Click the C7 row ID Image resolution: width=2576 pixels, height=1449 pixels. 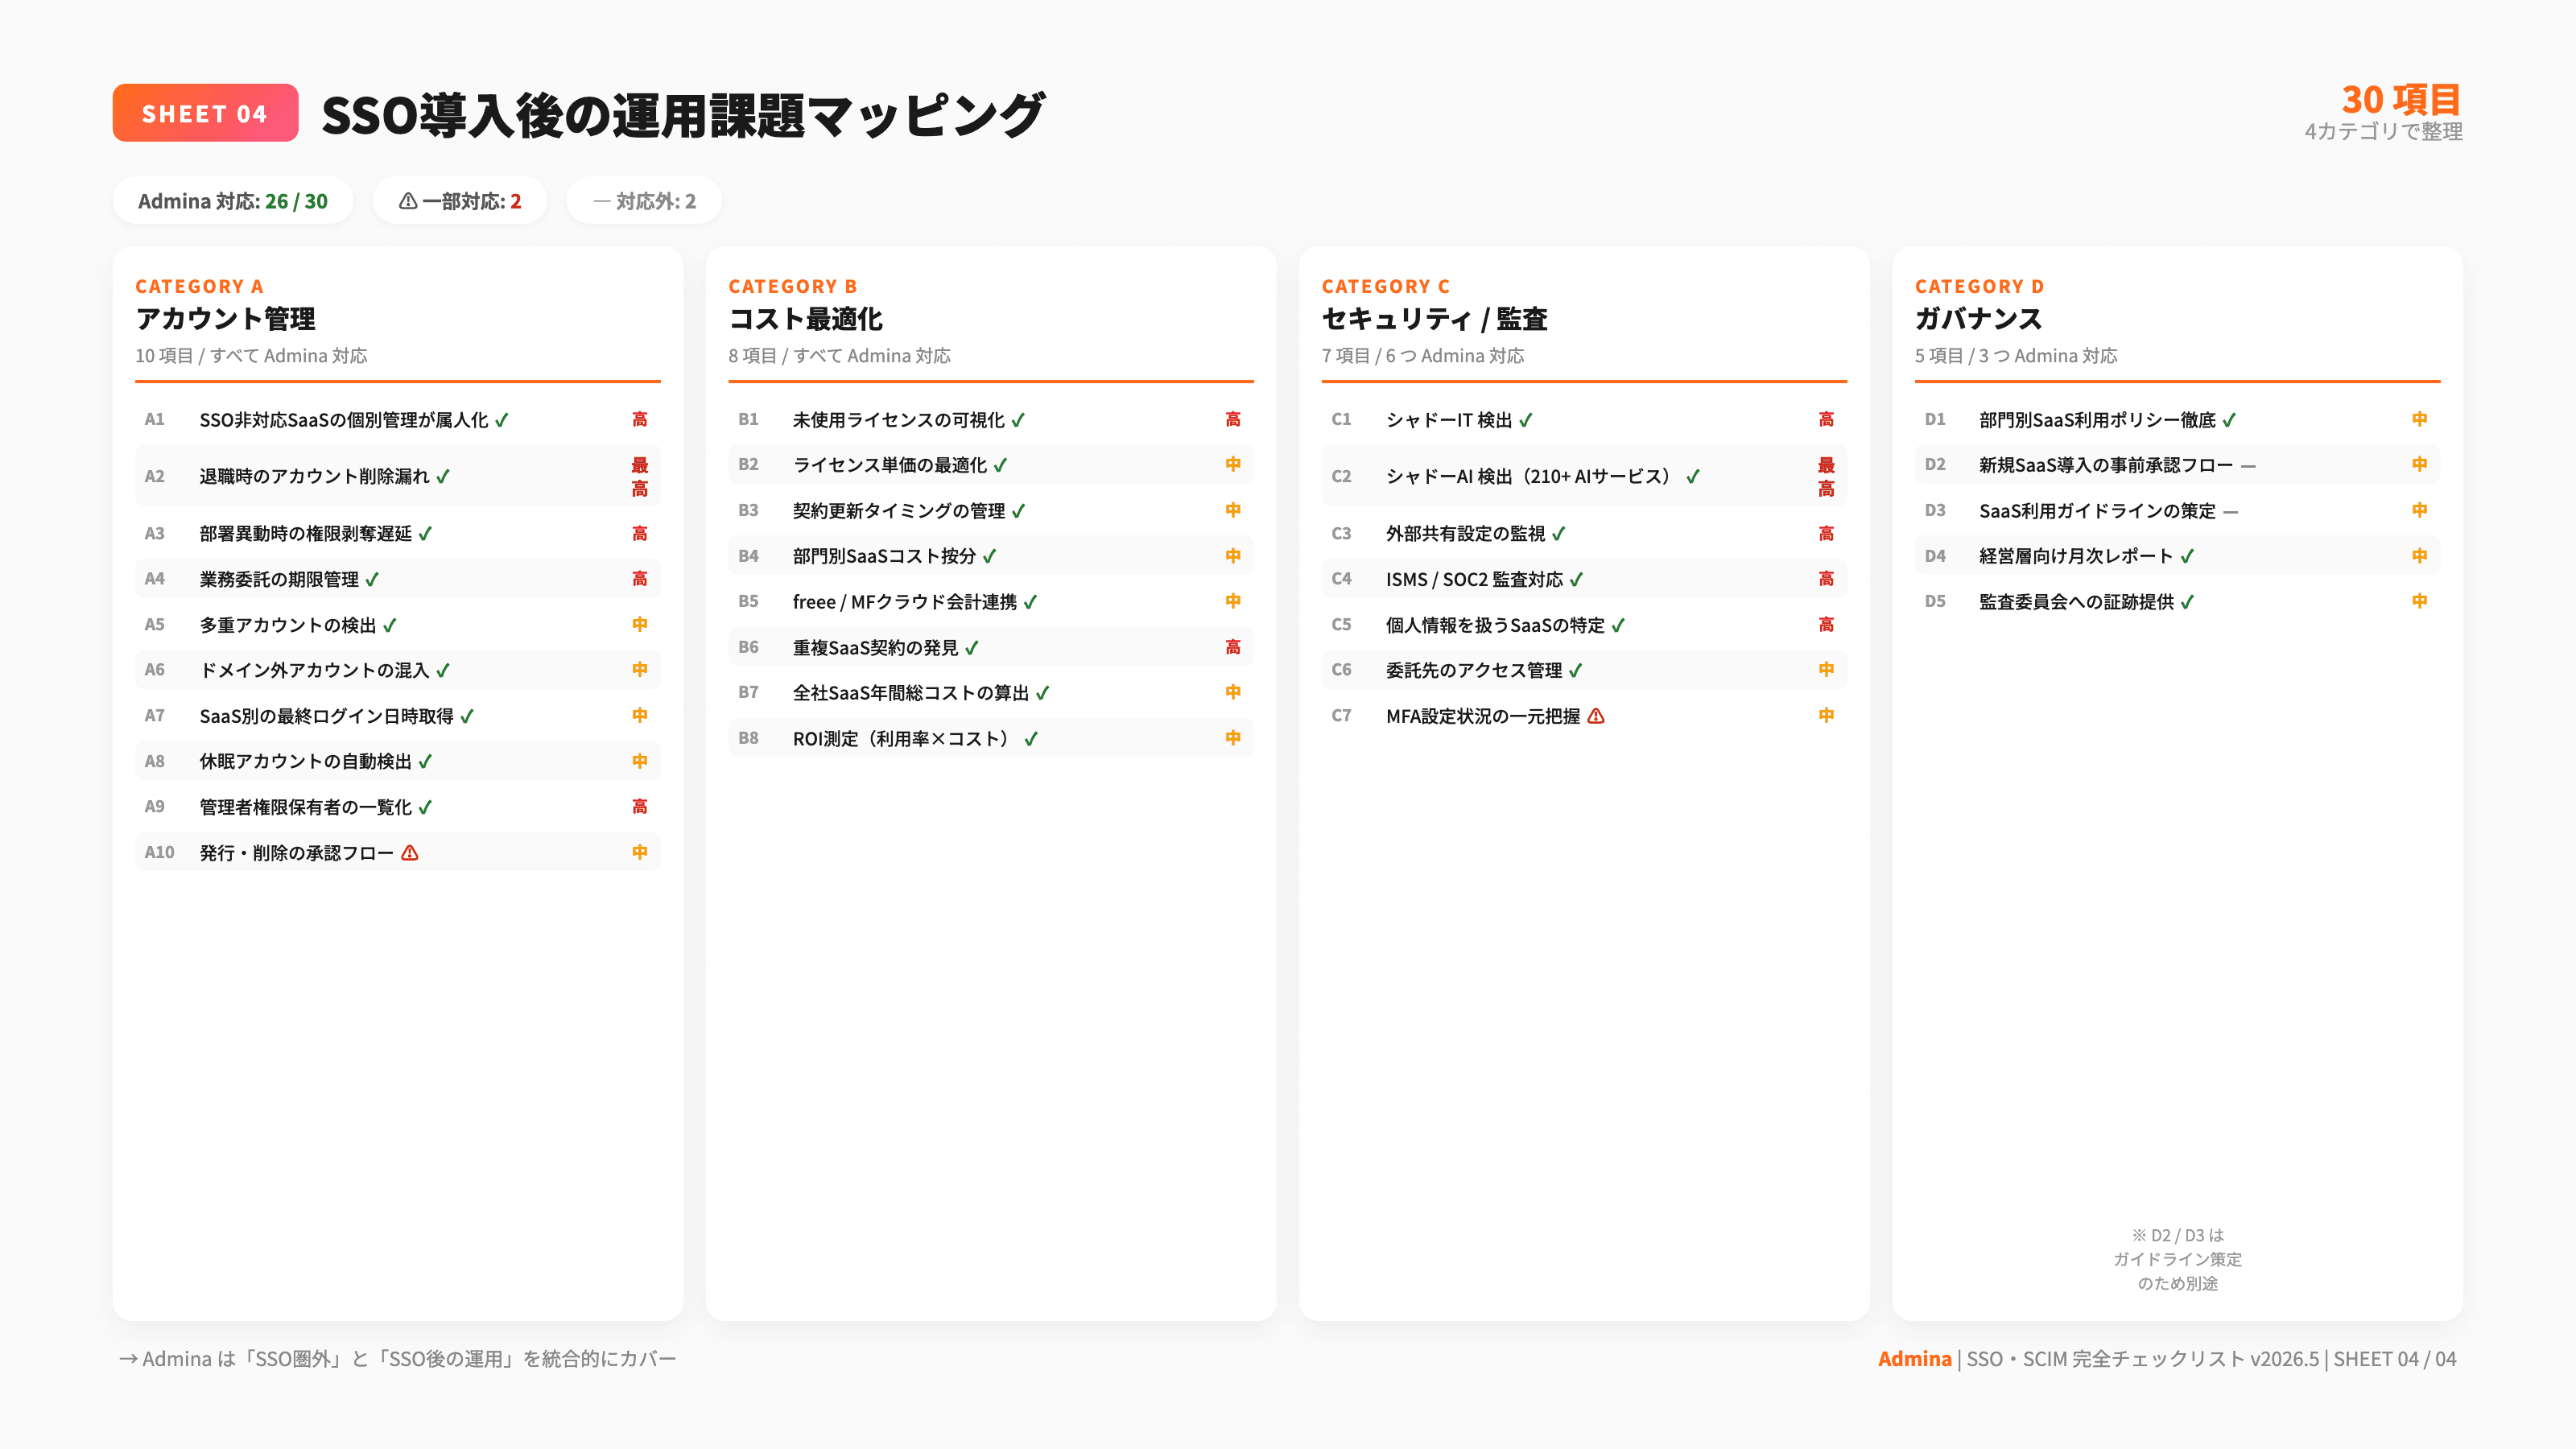pos(1341,715)
